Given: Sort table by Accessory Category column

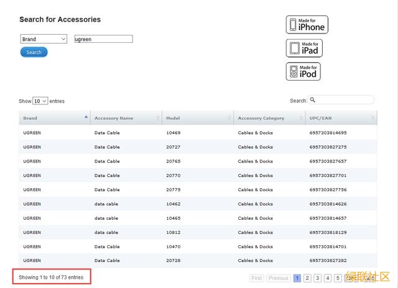Looking at the screenshot, I should click(x=269, y=118).
